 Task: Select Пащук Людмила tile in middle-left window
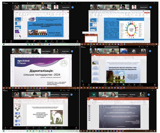coord(46,51)
